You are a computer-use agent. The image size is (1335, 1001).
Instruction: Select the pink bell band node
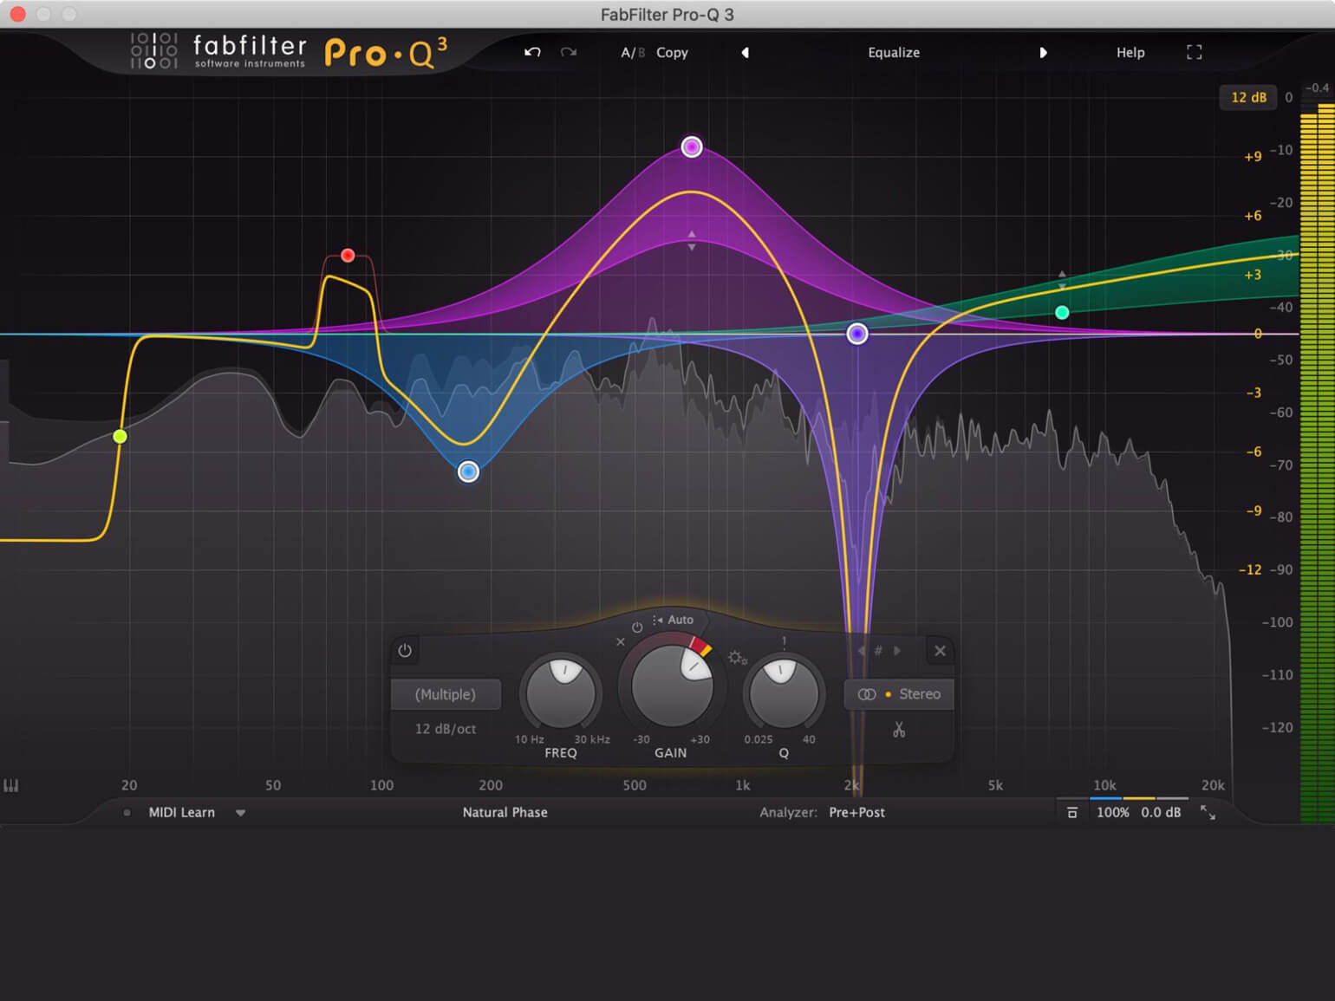pos(691,146)
